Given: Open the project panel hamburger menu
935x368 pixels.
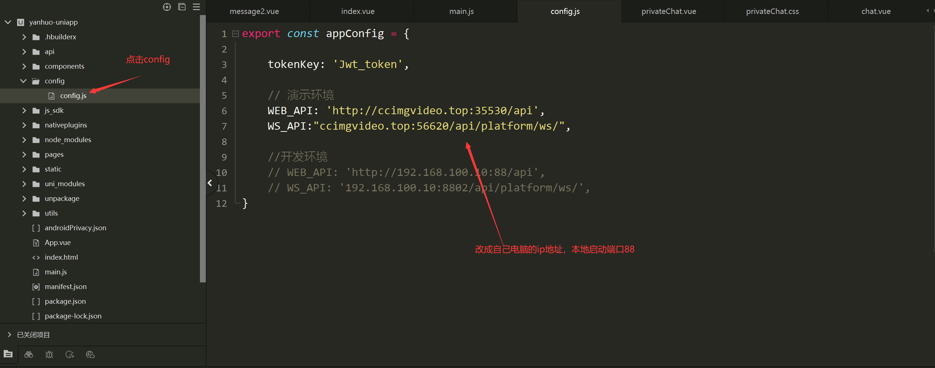Looking at the screenshot, I should [x=197, y=7].
